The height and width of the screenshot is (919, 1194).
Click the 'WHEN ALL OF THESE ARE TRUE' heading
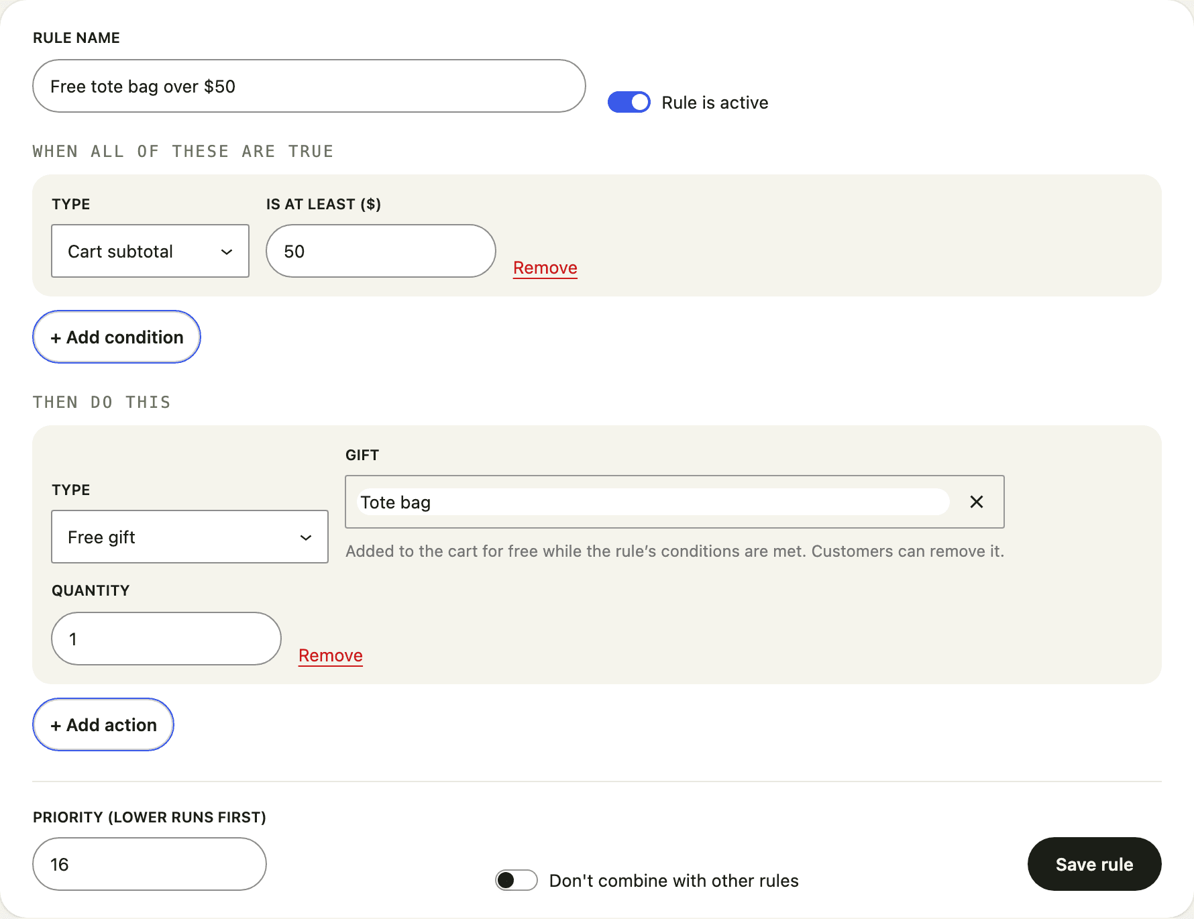[183, 151]
